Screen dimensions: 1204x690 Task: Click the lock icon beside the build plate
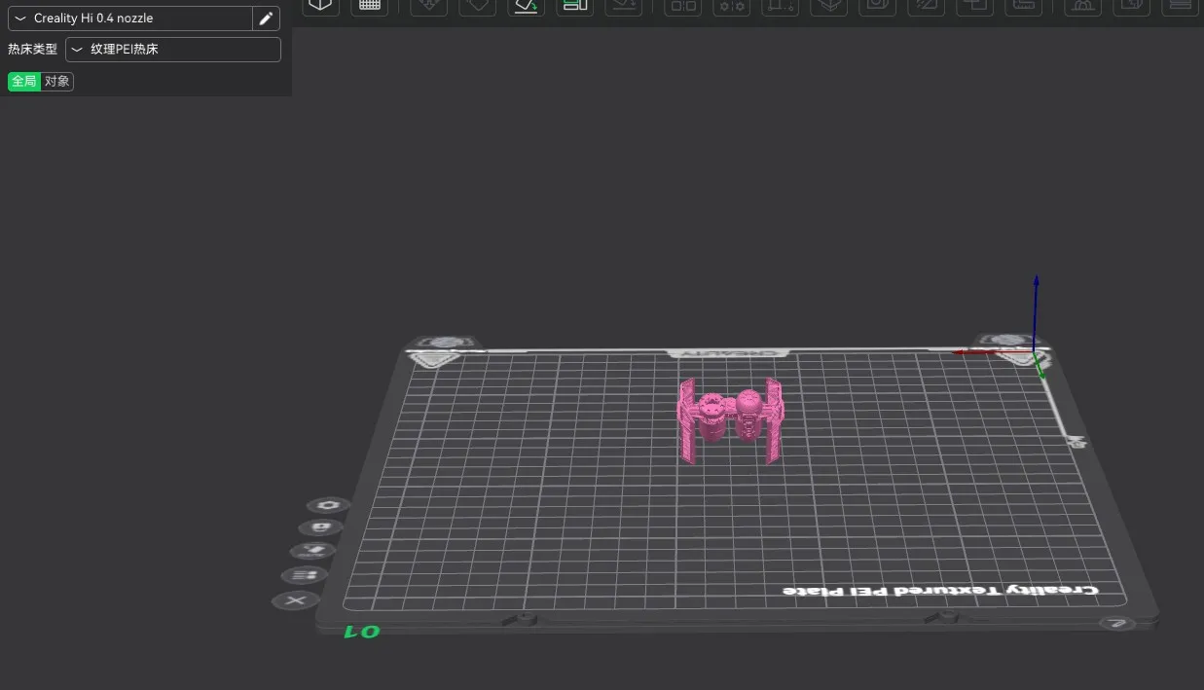[321, 527]
